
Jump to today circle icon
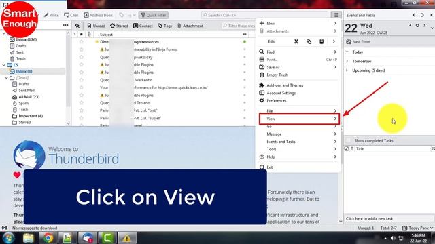coord(417,26)
